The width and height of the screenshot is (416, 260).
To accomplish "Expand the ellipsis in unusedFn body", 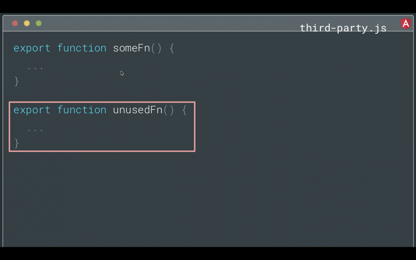I will pos(35,129).
